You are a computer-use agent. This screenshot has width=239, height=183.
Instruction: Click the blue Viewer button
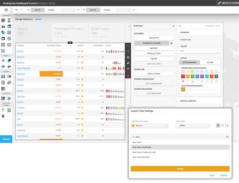pyautogui.click(x=6, y=139)
